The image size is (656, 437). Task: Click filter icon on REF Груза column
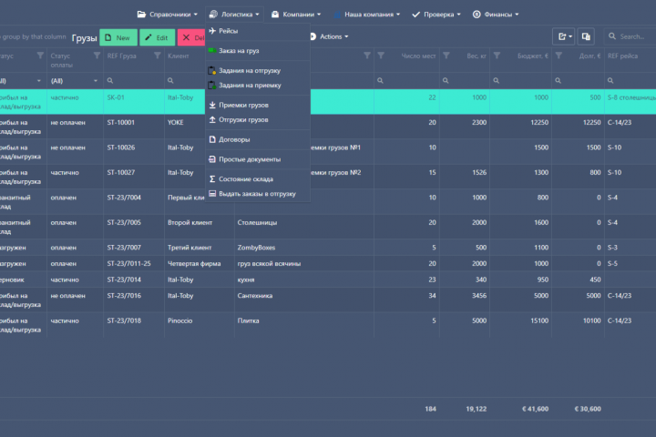(158, 56)
